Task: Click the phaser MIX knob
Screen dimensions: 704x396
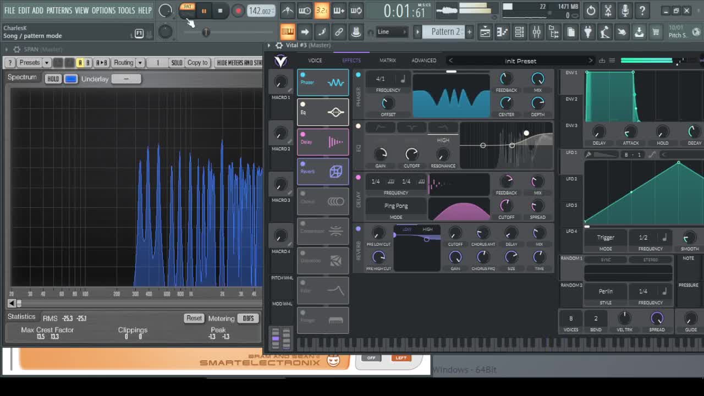Action: tap(538, 79)
